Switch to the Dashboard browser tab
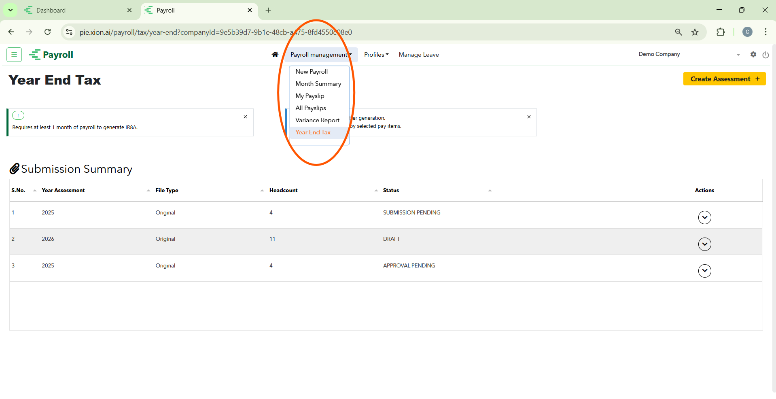The height and width of the screenshot is (399, 776). coord(77,11)
